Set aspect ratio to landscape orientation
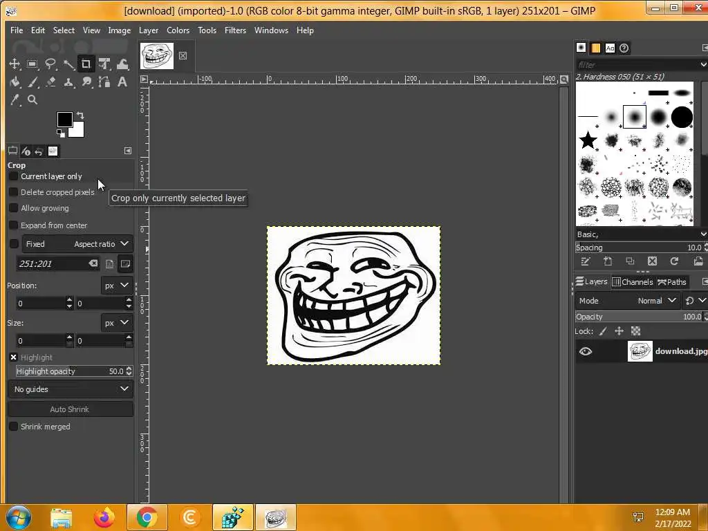The image size is (708, 531). point(125,263)
